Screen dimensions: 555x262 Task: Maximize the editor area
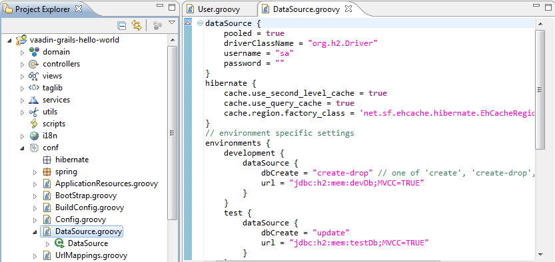point(548,7)
